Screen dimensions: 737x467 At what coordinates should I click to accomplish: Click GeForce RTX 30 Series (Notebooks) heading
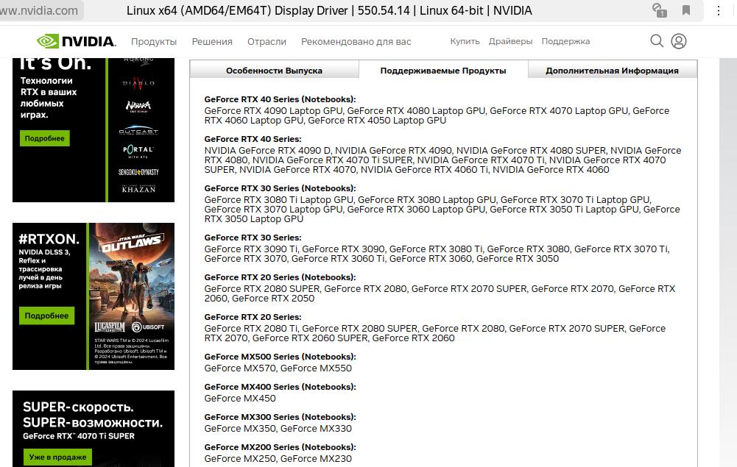(x=280, y=188)
